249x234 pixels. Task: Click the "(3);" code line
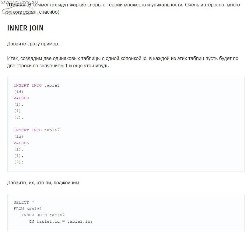18,117
